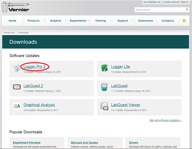192x149 pixels.
Task: Click Create Account / Sign In
Action: 175,2
